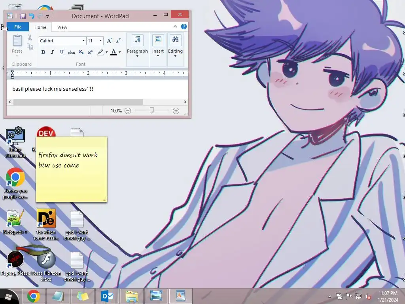
Task: Click the scroll right arrow in WordPad
Action: coord(185,102)
